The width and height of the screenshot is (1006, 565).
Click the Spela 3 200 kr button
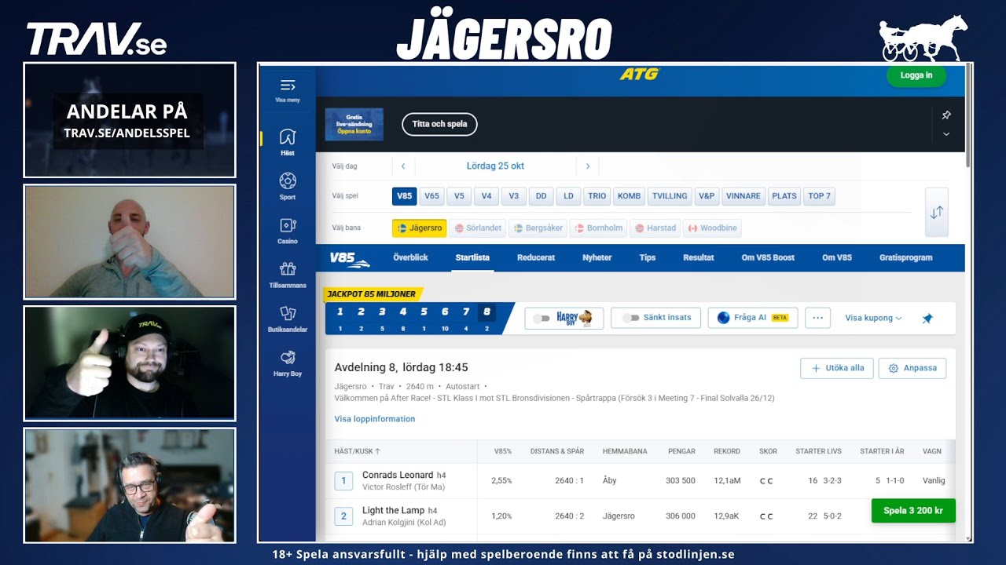click(x=913, y=511)
